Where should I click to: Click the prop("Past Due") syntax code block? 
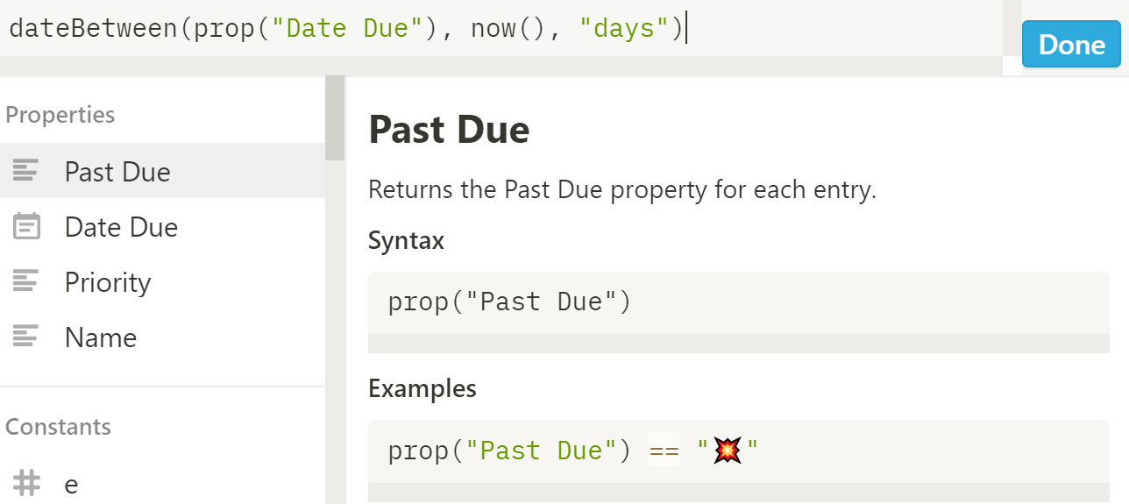pyautogui.click(x=738, y=302)
